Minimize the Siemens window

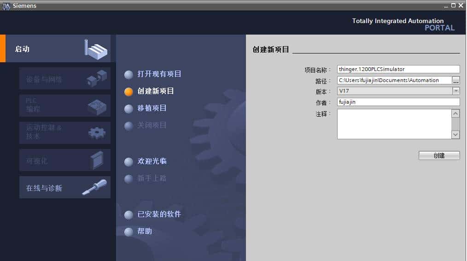(446, 6)
